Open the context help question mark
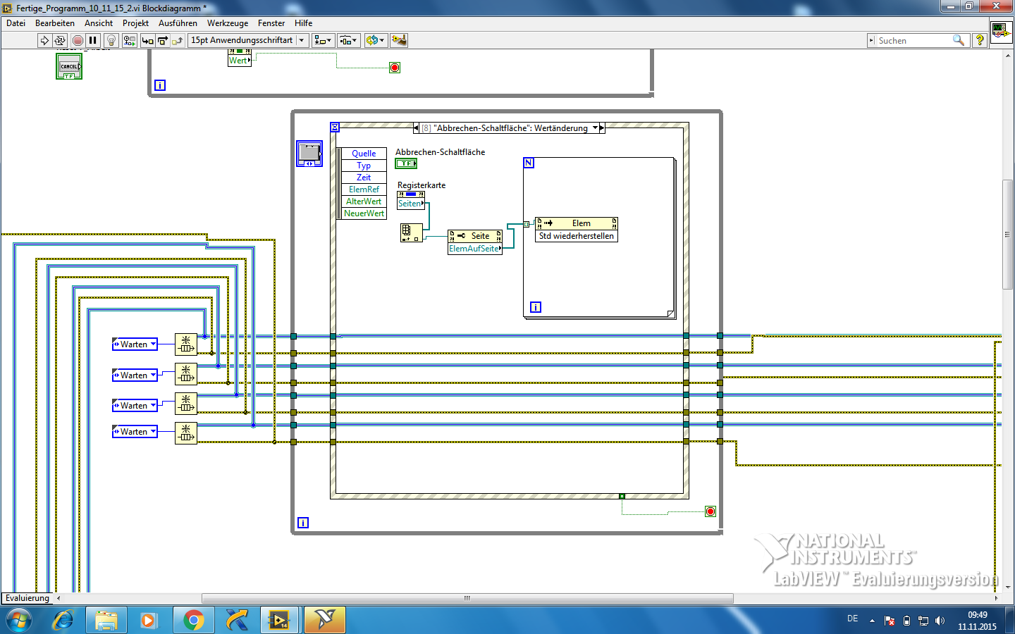1015x634 pixels. 979,40
